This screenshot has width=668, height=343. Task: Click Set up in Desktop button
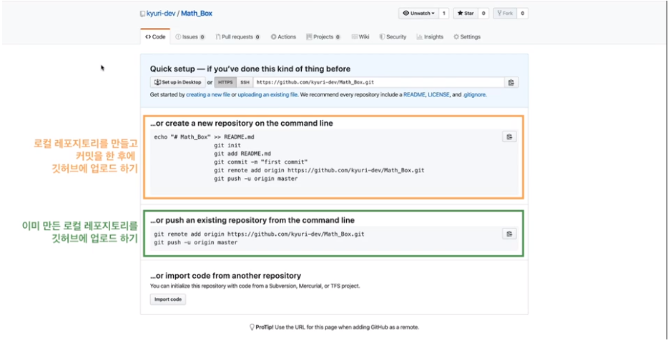177,82
